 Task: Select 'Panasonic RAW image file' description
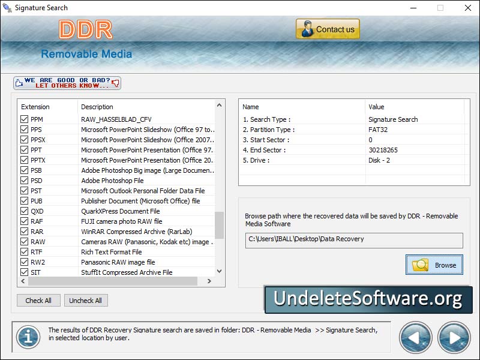[118, 262]
